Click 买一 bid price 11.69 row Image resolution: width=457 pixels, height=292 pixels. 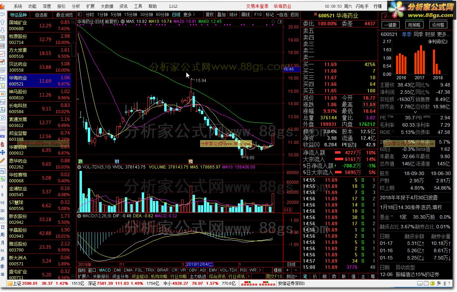point(339,64)
